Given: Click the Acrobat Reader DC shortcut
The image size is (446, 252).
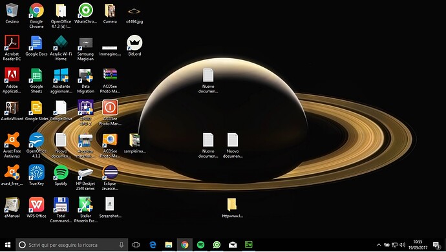Looking at the screenshot, I should click(x=12, y=48).
